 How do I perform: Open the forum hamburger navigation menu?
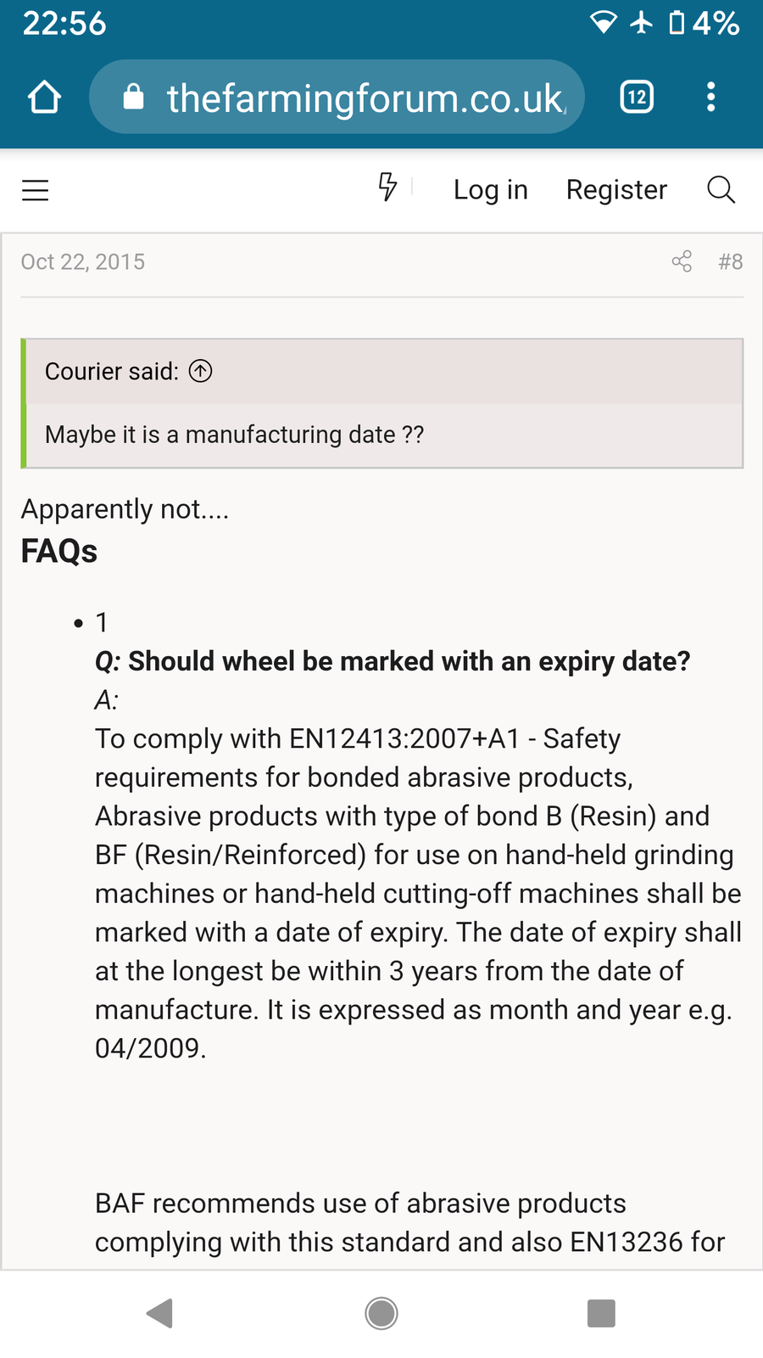(36, 190)
